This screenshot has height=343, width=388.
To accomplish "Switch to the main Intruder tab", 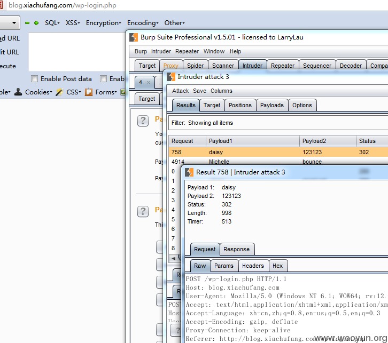I will 252,66.
